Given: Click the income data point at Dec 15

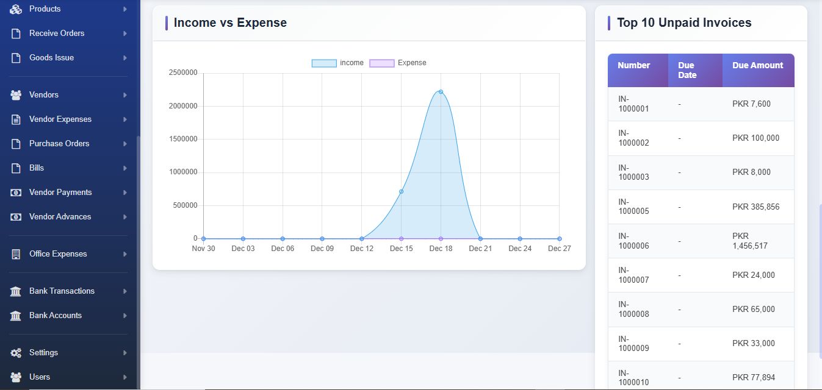Looking at the screenshot, I should pyautogui.click(x=401, y=191).
